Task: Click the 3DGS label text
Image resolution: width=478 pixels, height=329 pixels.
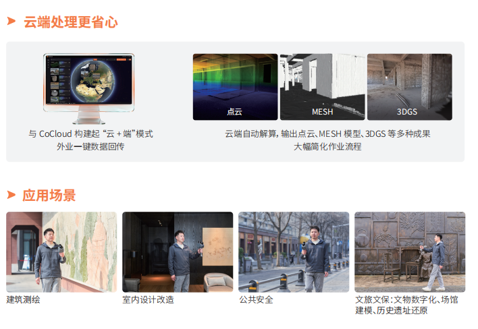Action: point(408,112)
